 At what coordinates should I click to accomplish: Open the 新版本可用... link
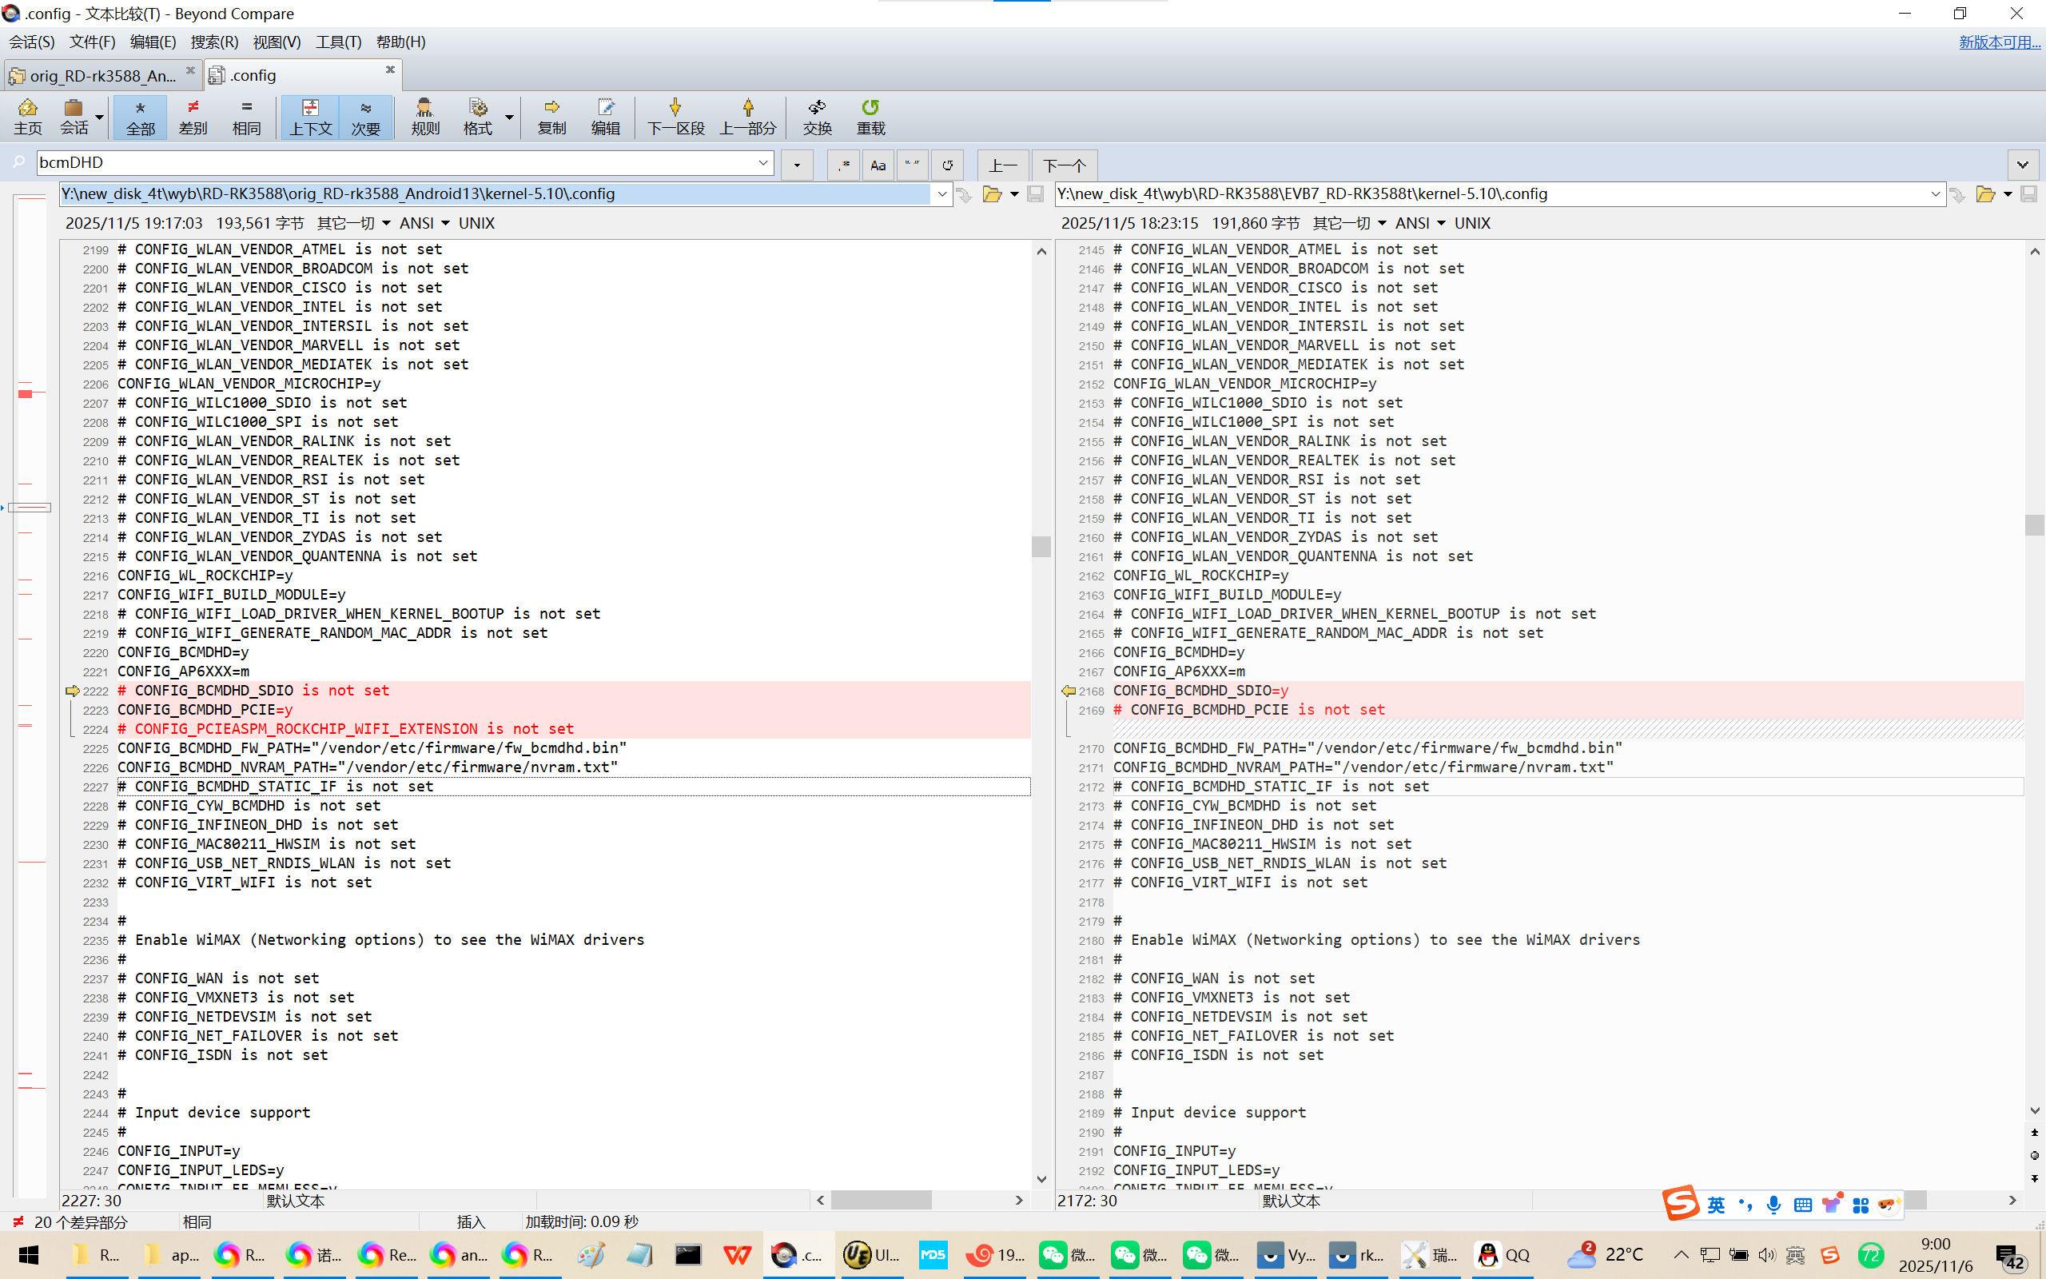[1999, 42]
